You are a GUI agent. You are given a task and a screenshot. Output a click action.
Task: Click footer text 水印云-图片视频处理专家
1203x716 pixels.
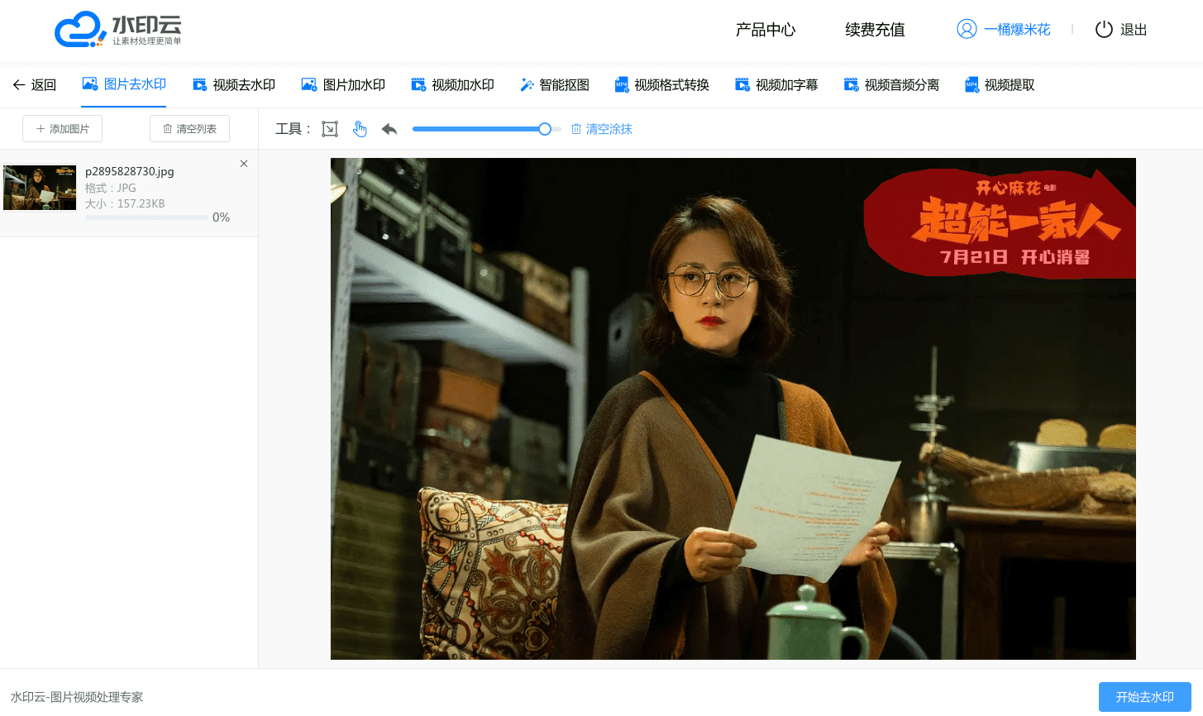[77, 697]
